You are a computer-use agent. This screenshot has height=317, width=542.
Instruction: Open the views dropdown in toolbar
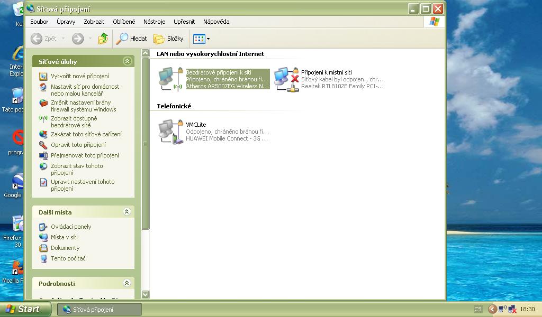[202, 39]
